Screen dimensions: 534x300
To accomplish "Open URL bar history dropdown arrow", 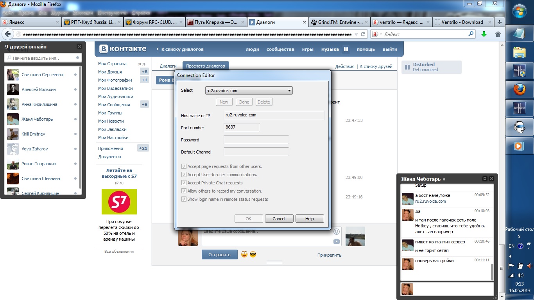I will pyautogui.click(x=356, y=34).
